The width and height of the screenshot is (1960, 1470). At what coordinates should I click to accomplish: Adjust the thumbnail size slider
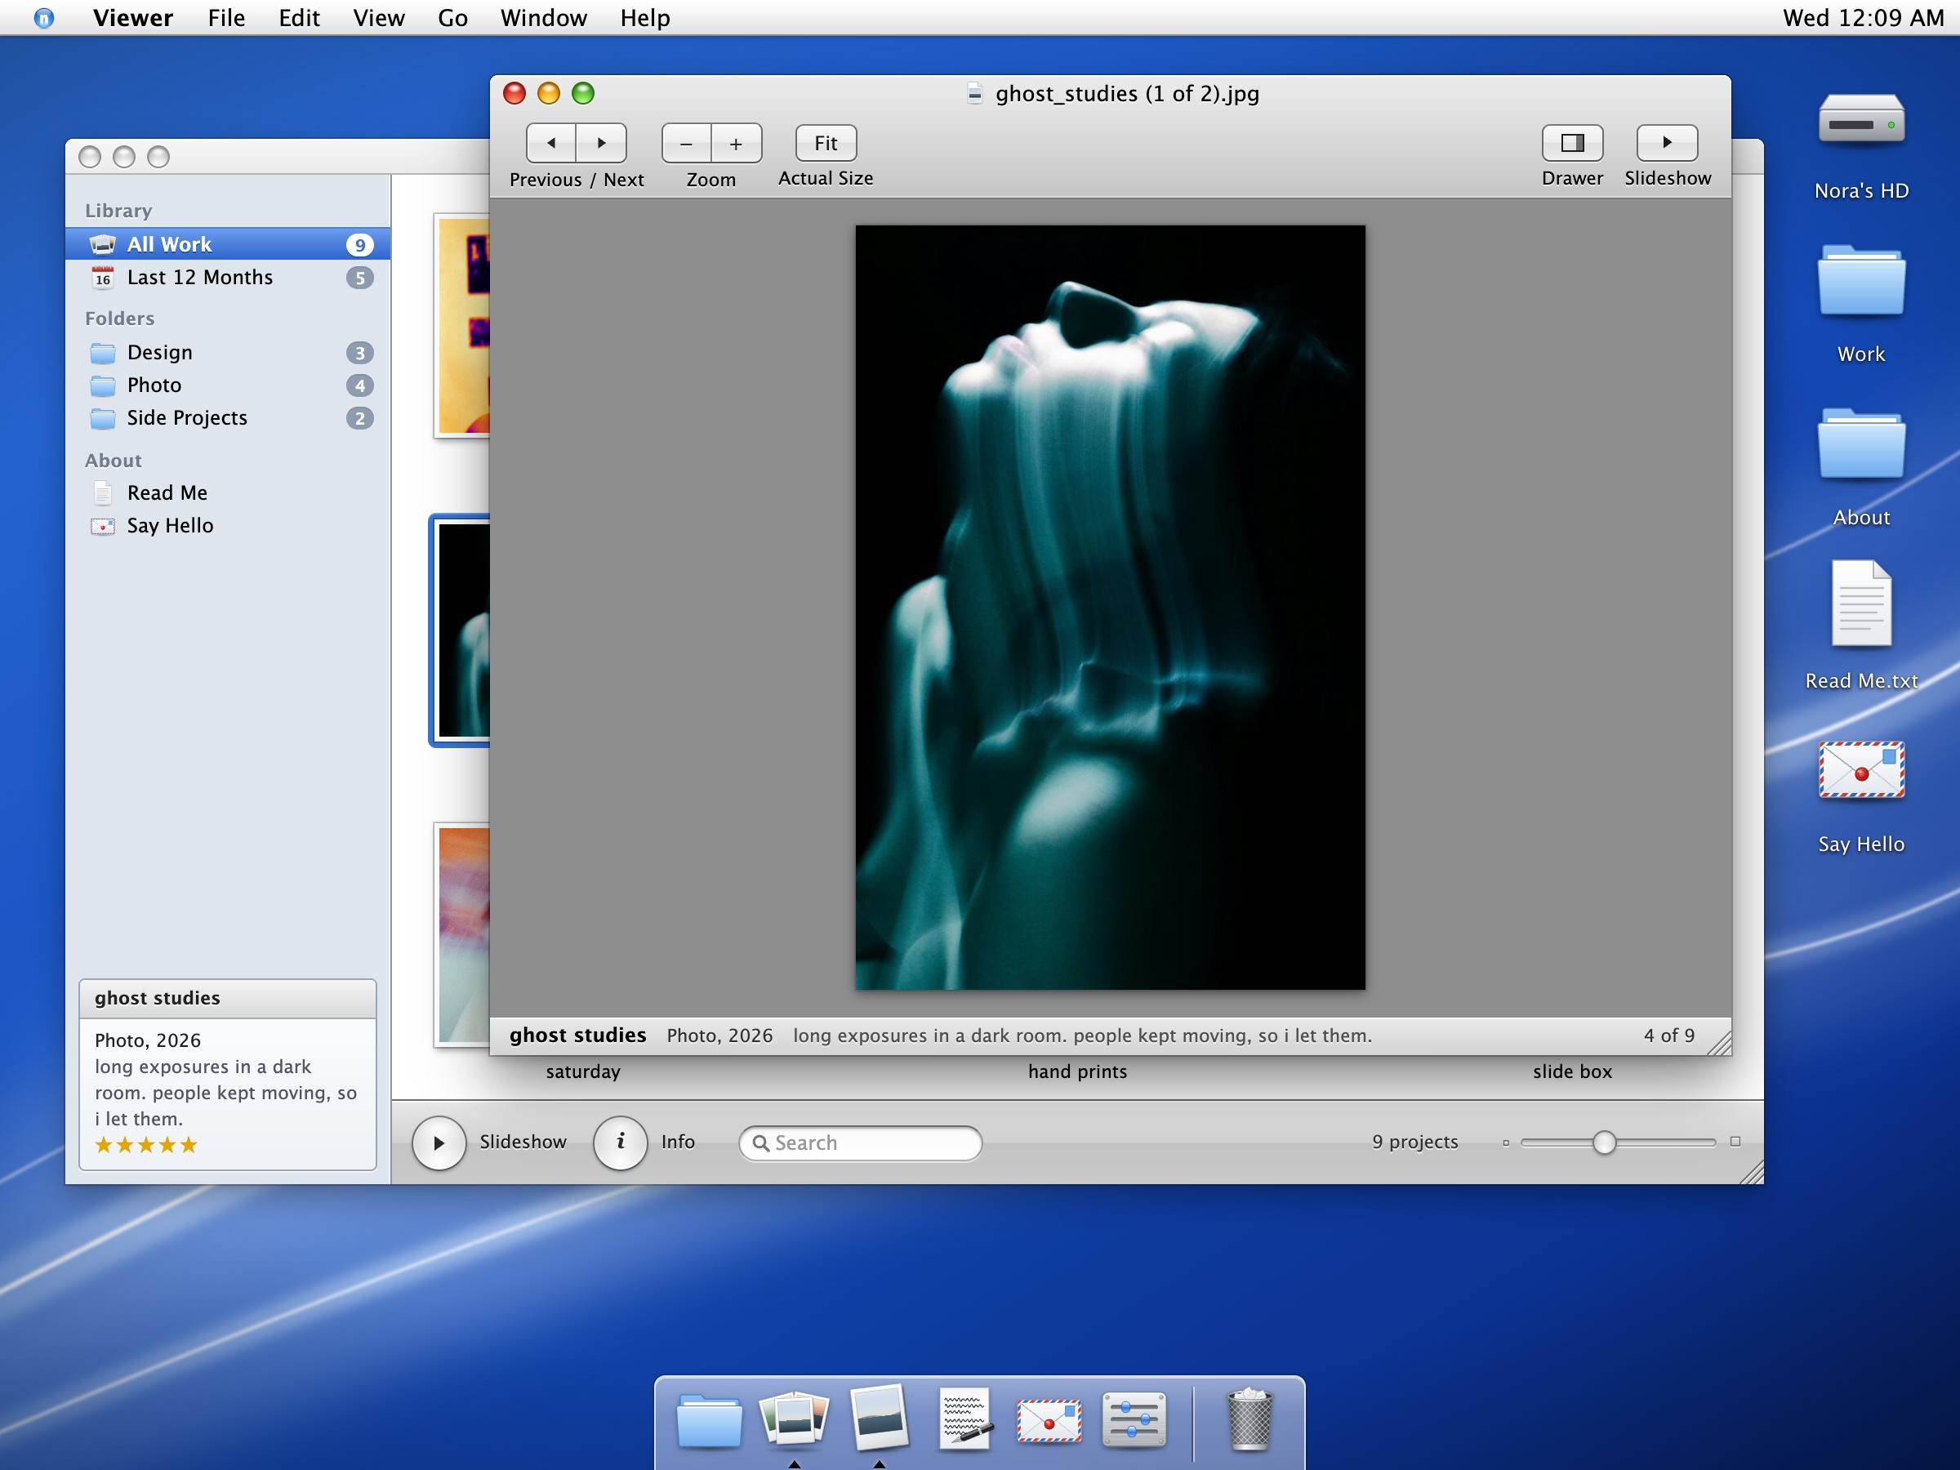[1604, 1143]
